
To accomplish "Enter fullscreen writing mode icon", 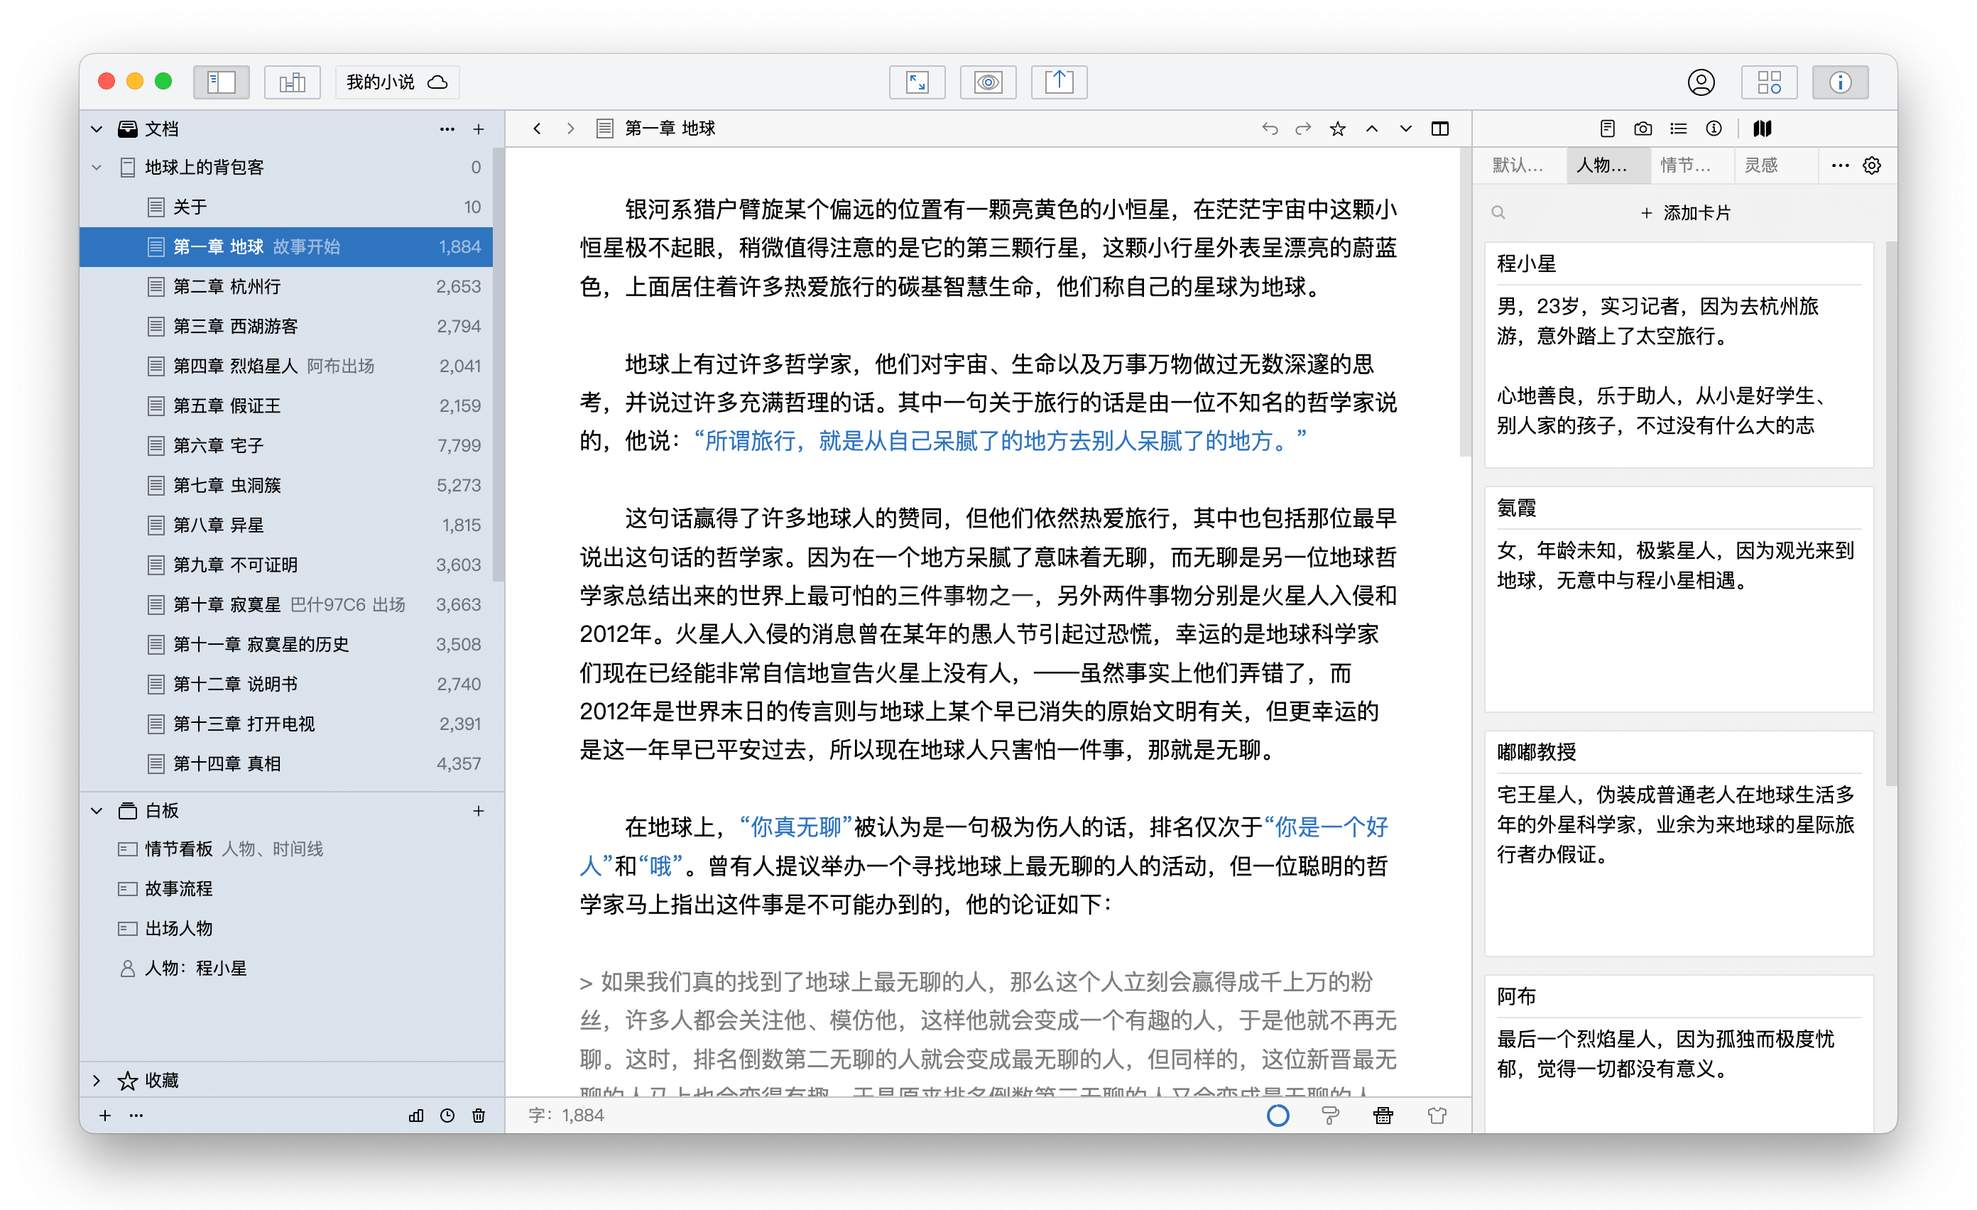I will (917, 82).
